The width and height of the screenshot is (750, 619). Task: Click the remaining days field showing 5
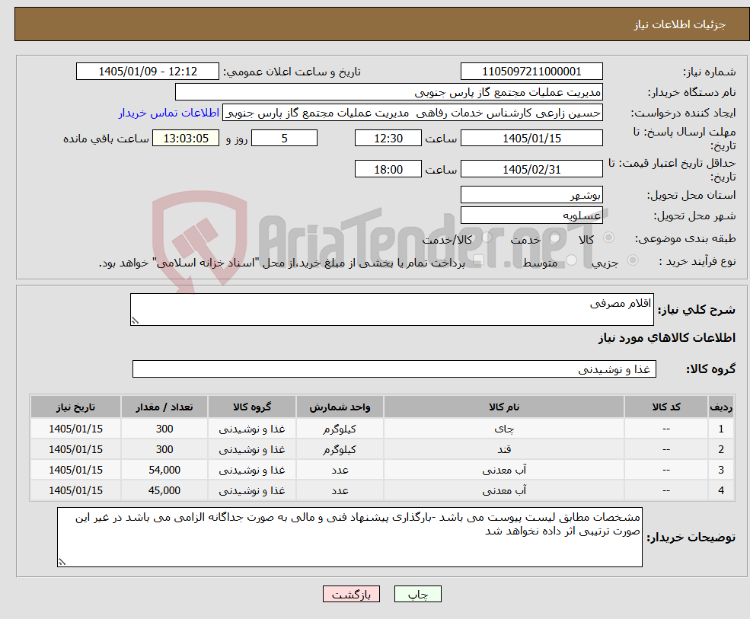click(284, 139)
